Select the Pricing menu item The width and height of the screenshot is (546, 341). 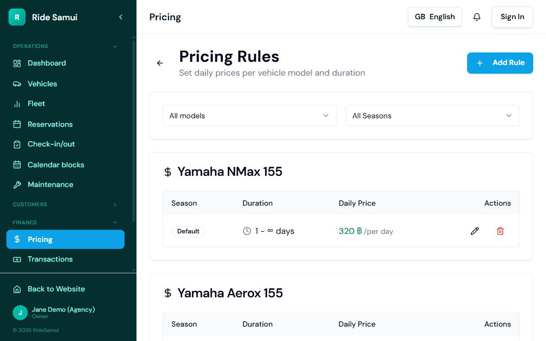[x=66, y=239]
